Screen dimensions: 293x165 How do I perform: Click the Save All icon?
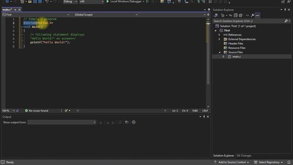(40, 1)
